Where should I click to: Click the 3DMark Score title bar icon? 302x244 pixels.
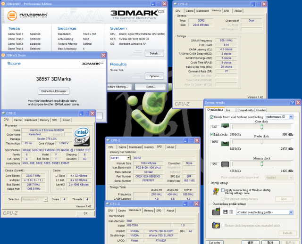[3, 56]
